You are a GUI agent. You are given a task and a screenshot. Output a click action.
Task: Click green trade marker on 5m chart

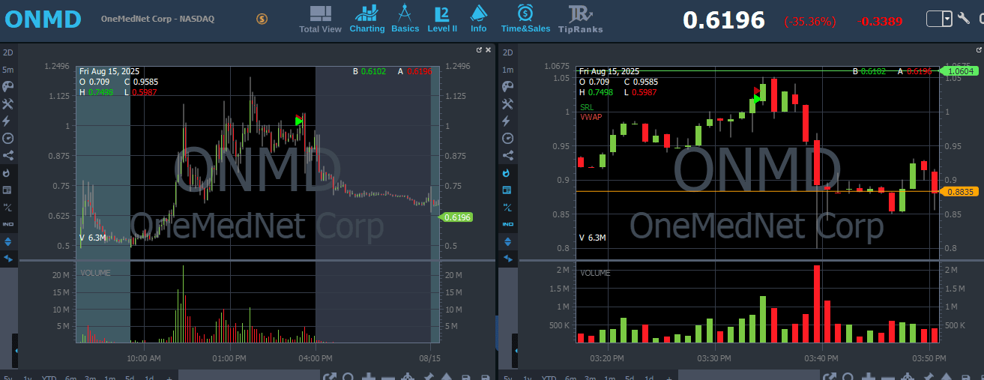(299, 121)
